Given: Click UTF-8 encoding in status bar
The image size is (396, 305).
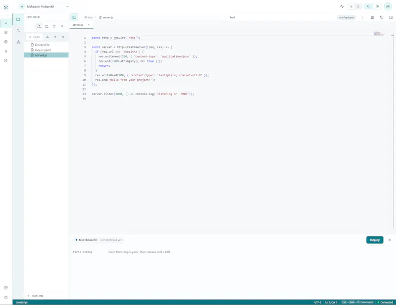Looking at the screenshot, I should (318, 302).
